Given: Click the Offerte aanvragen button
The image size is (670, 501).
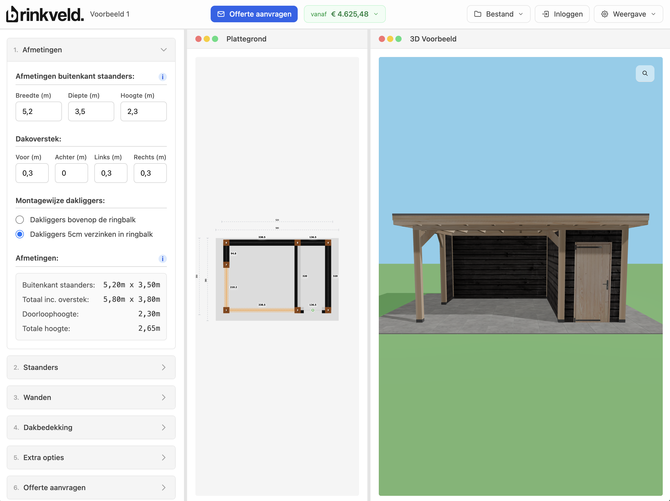Looking at the screenshot, I should pos(254,14).
